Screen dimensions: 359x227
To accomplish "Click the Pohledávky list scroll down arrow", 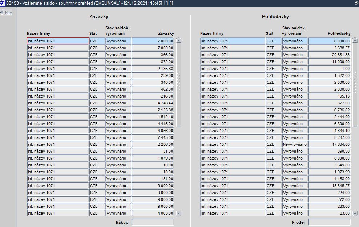I will 355,214.
